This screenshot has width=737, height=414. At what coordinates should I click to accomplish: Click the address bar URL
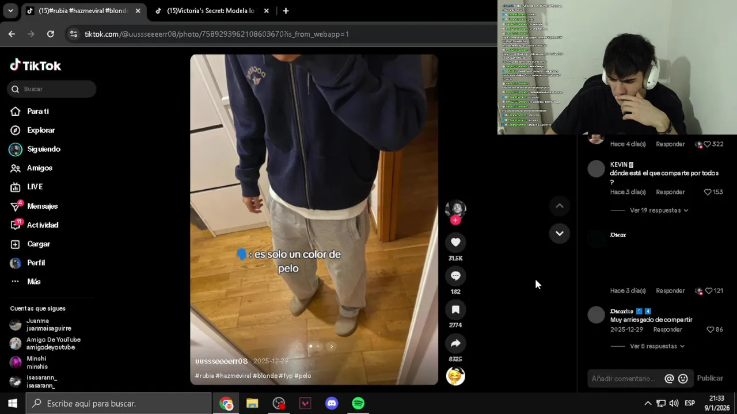point(216,34)
